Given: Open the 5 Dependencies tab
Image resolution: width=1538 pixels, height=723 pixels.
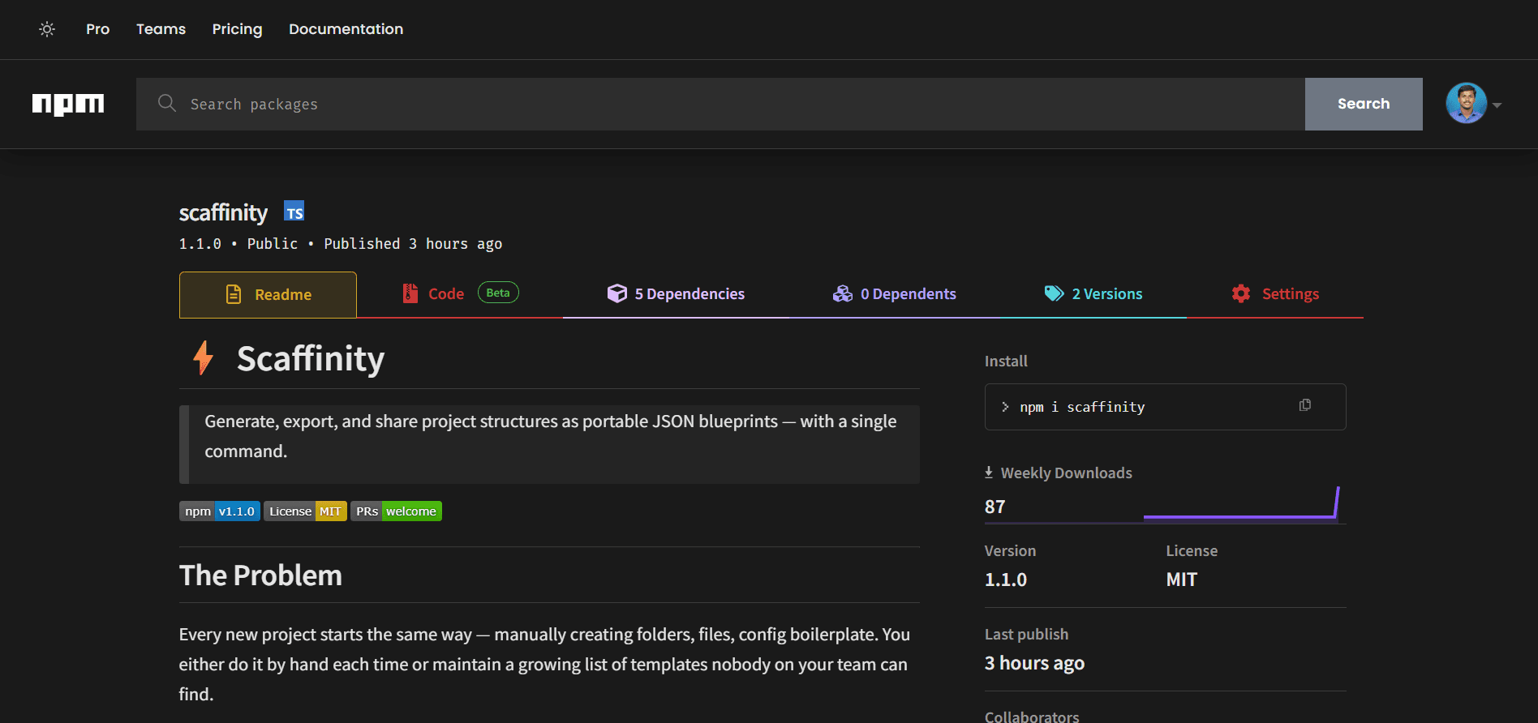Looking at the screenshot, I should [x=676, y=294].
